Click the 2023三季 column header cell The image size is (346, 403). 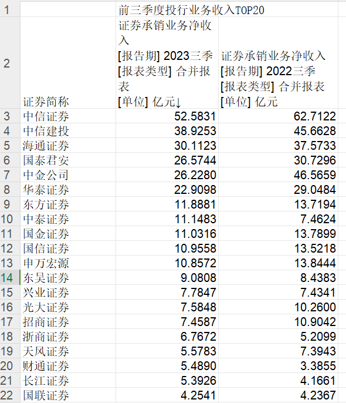(167, 63)
